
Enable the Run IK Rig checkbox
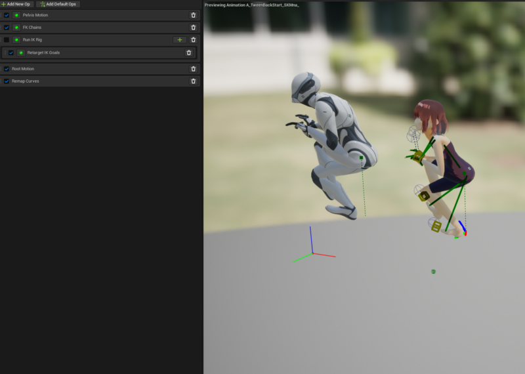coord(7,40)
